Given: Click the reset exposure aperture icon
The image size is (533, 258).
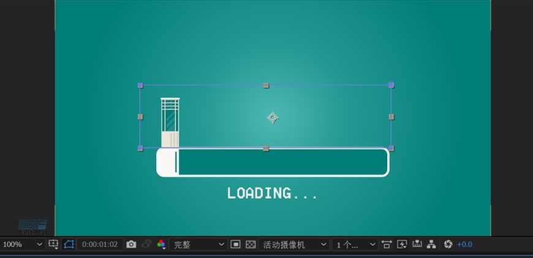Looking at the screenshot, I should click(x=448, y=245).
